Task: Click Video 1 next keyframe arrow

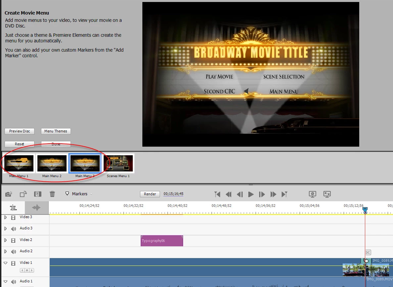Action: 31,270
